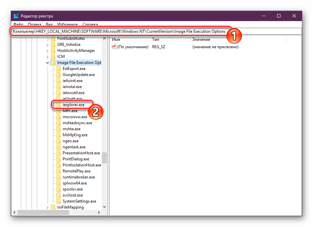Open the Файл menu

18,24
